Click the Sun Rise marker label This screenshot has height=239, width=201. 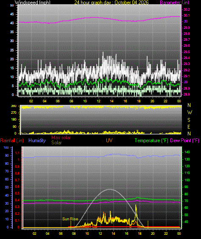tap(70, 219)
